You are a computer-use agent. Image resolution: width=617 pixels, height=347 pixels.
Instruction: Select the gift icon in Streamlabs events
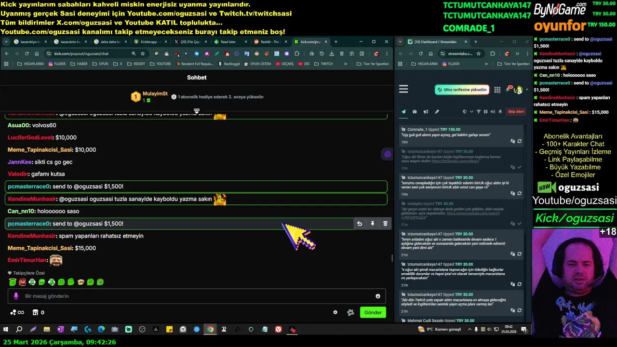(415, 112)
